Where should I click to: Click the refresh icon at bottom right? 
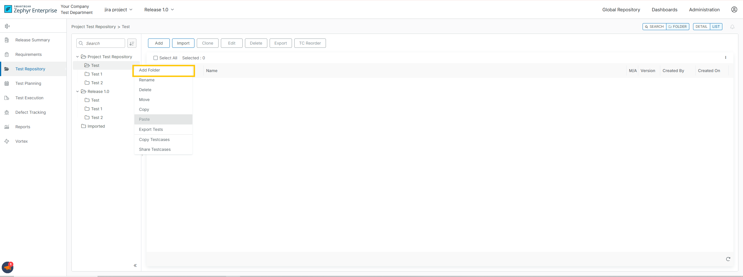pyautogui.click(x=728, y=259)
